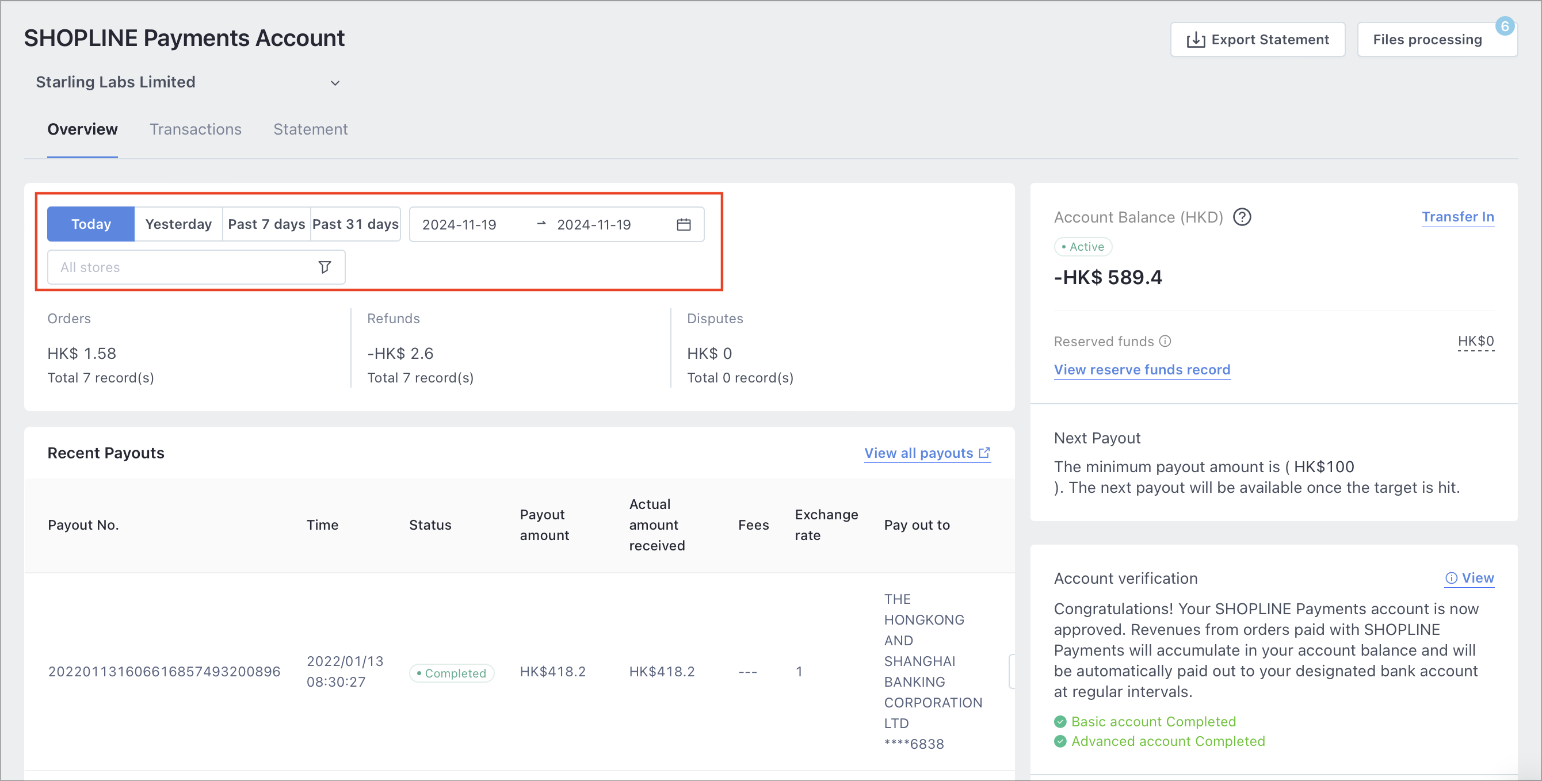This screenshot has width=1542, height=781.
Task: Click the Status column header
Action: (430, 525)
